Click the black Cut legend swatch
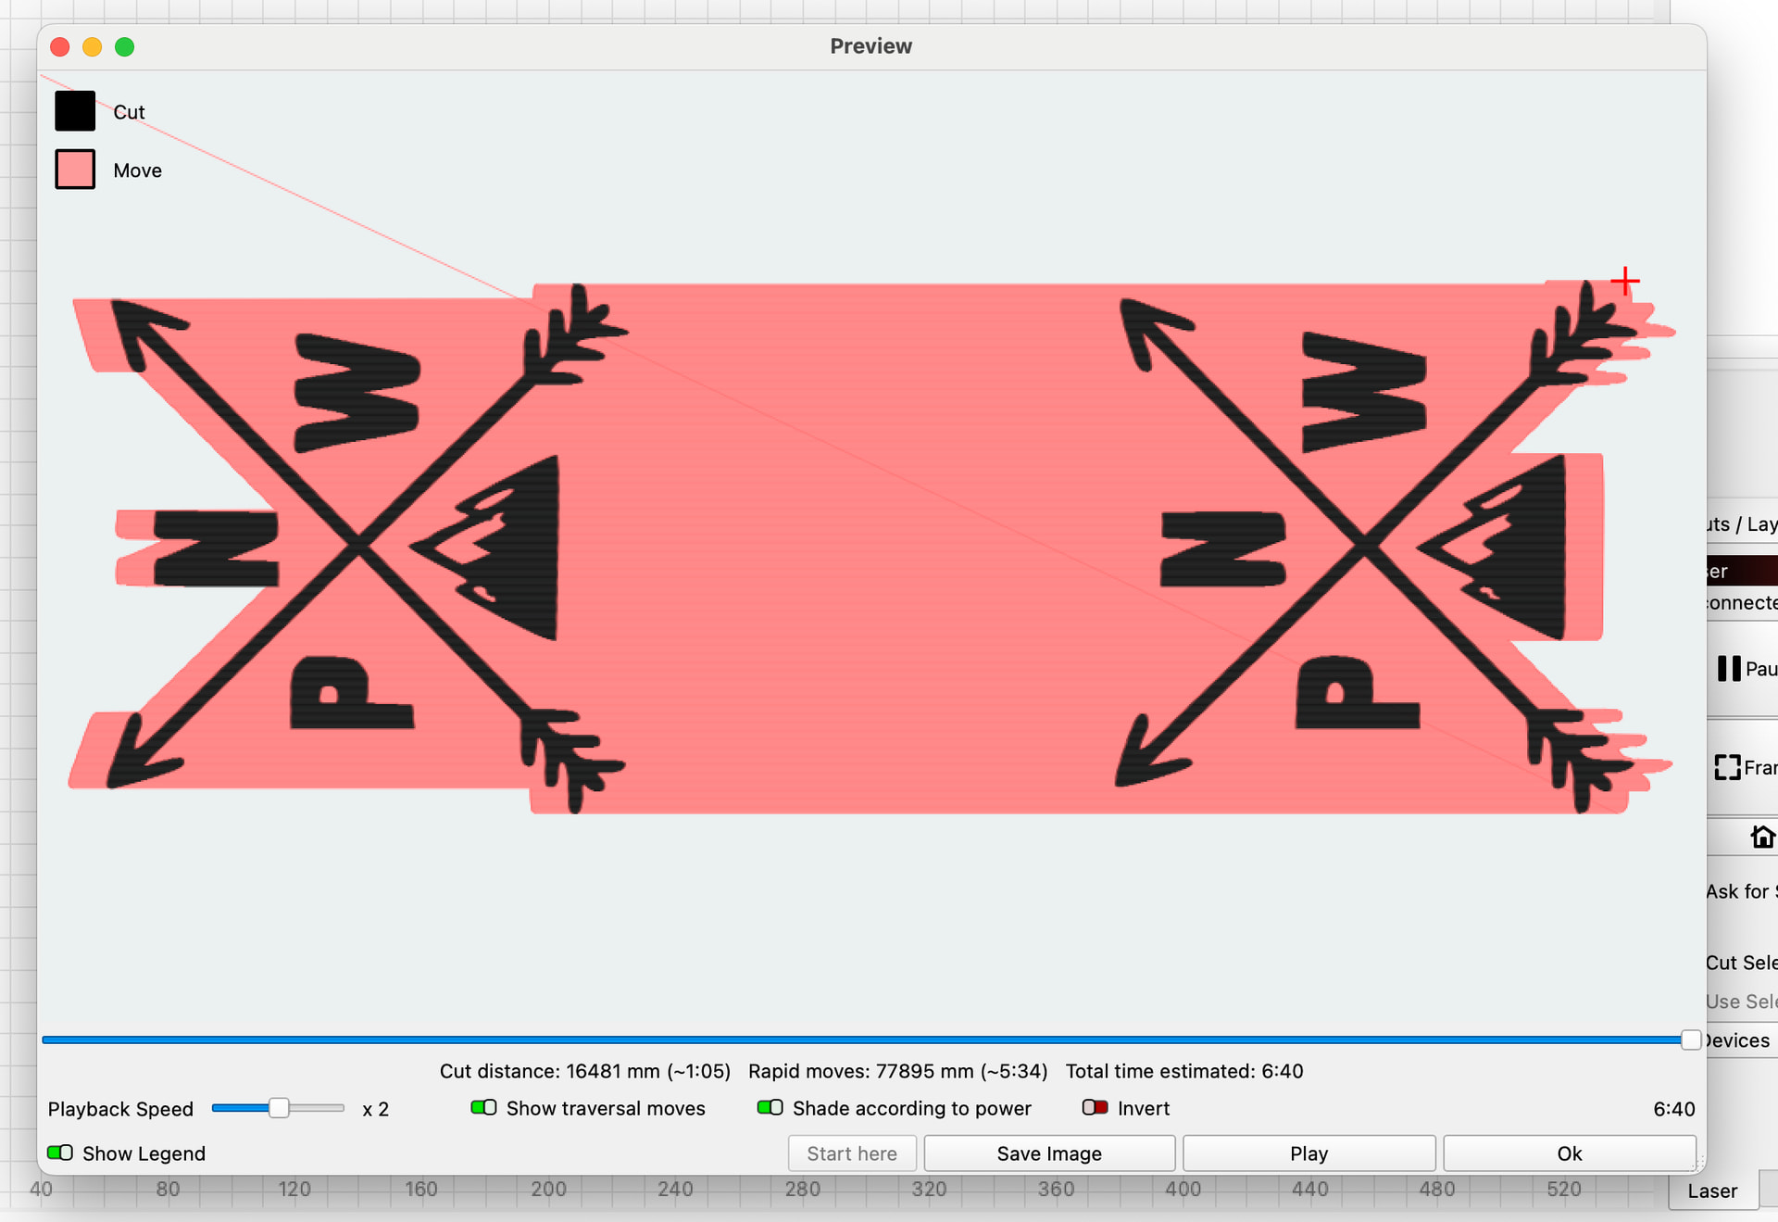Screen dimensions: 1778x1222 pyautogui.click(x=75, y=111)
